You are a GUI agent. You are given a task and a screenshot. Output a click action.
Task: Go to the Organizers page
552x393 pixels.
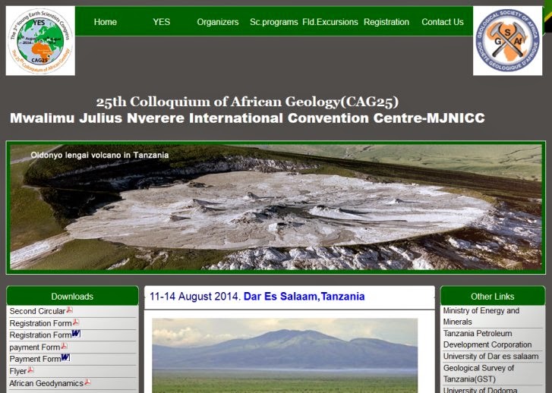pyautogui.click(x=218, y=22)
